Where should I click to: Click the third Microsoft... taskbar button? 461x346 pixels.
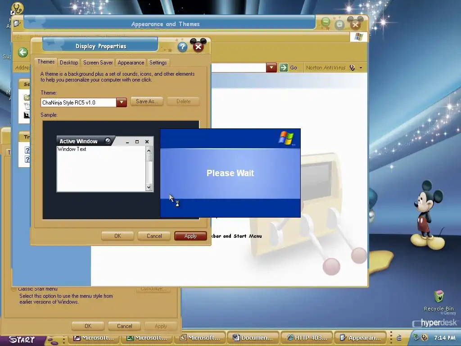(200, 338)
